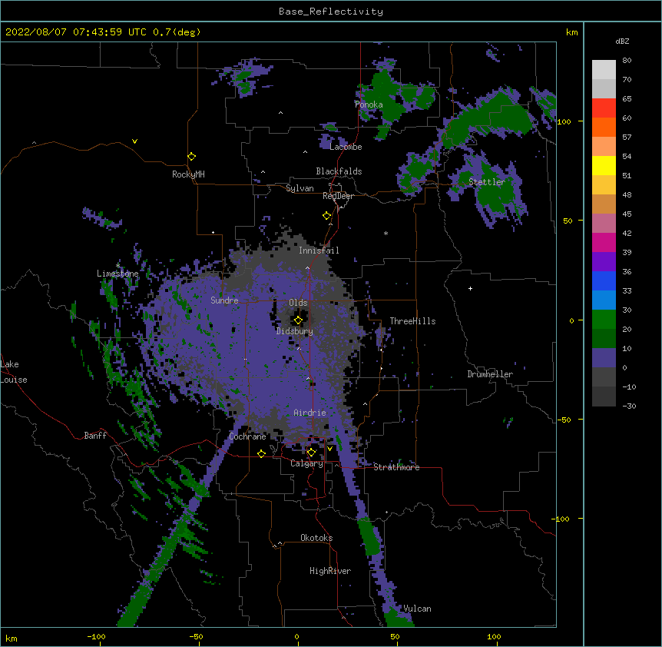Click the yellow diamond marker at Olds-Didsbury radar site
The width and height of the screenshot is (662, 647).
coord(298,320)
